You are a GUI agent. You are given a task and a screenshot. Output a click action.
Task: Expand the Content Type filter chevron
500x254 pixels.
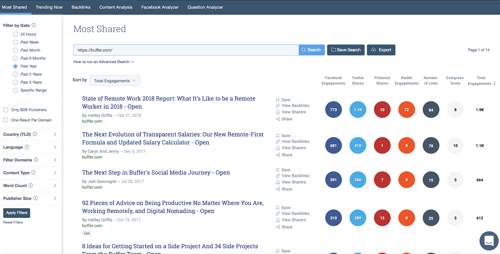[55, 173]
